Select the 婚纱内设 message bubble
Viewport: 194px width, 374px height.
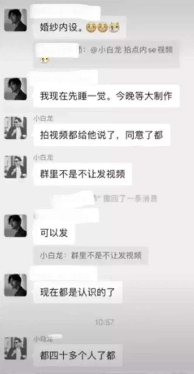[80, 28]
